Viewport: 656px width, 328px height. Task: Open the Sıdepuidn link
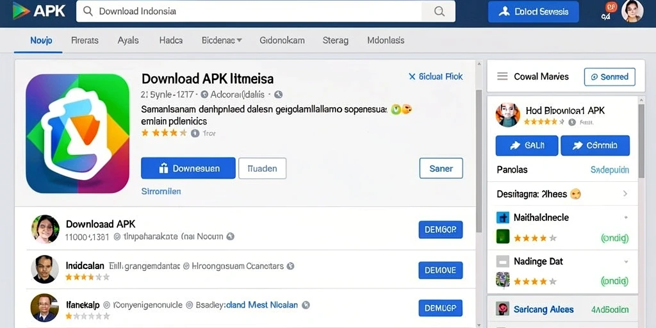coord(610,170)
